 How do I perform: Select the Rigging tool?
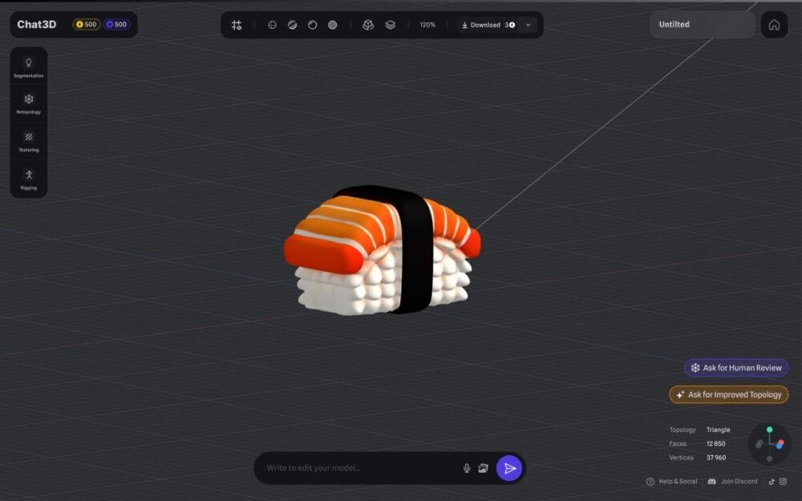click(29, 178)
